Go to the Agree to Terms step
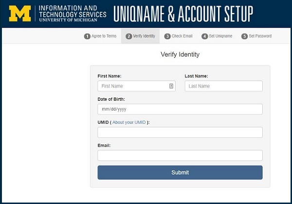292x204 pixels. [x=100, y=36]
